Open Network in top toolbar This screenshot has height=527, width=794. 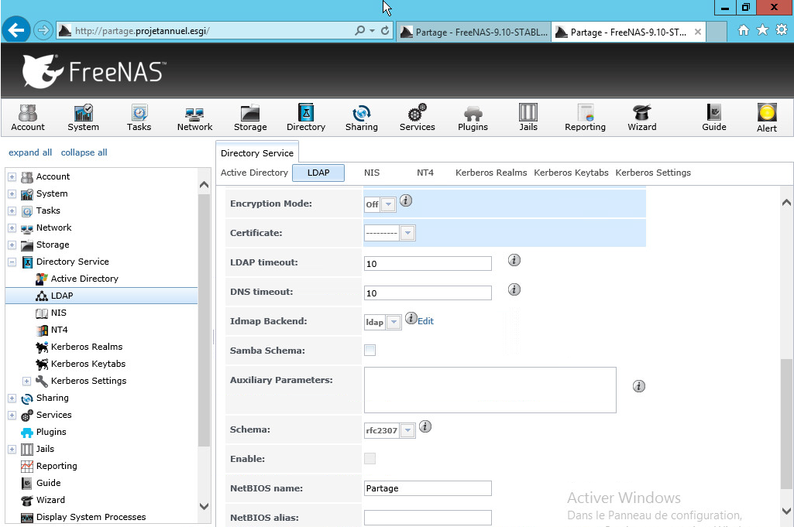[x=194, y=118]
